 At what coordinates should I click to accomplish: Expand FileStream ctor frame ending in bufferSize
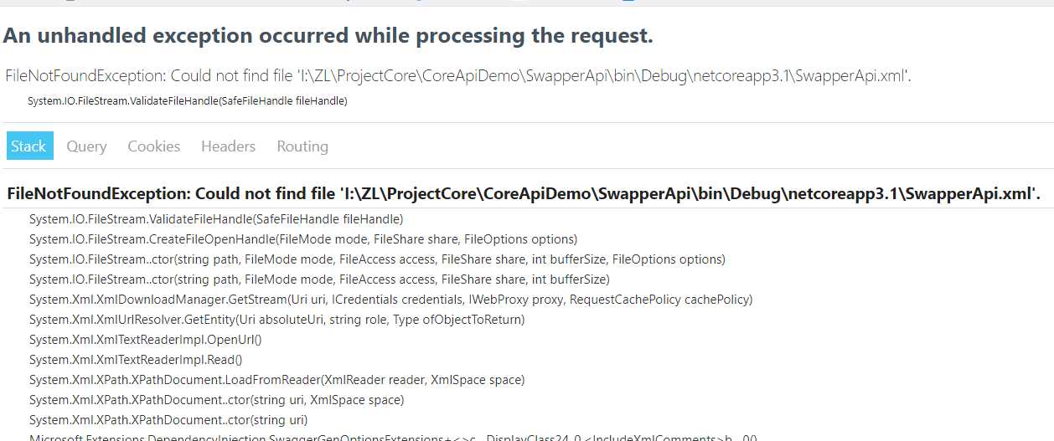(319, 279)
